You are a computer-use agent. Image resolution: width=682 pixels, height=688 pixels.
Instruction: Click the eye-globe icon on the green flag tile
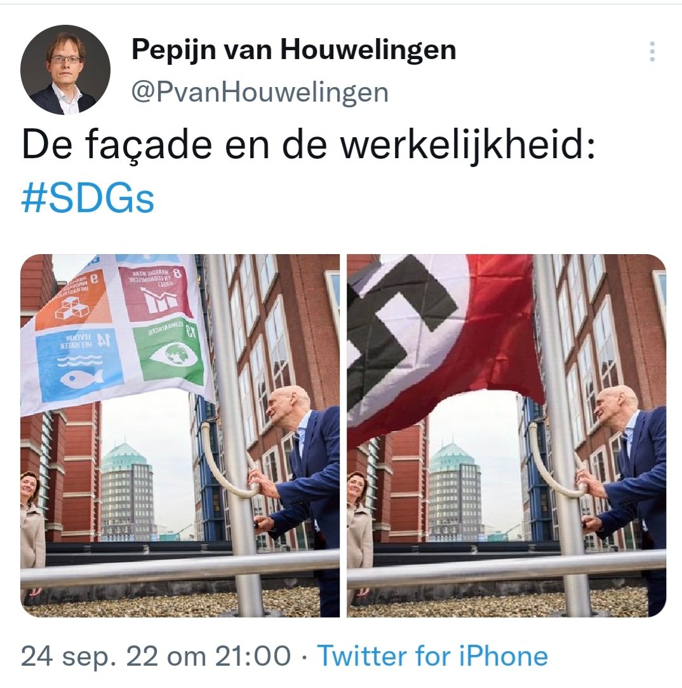(x=170, y=354)
